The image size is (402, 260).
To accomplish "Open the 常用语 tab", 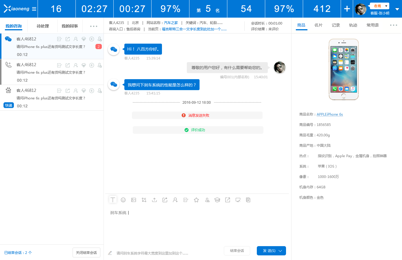I will click(373, 25).
